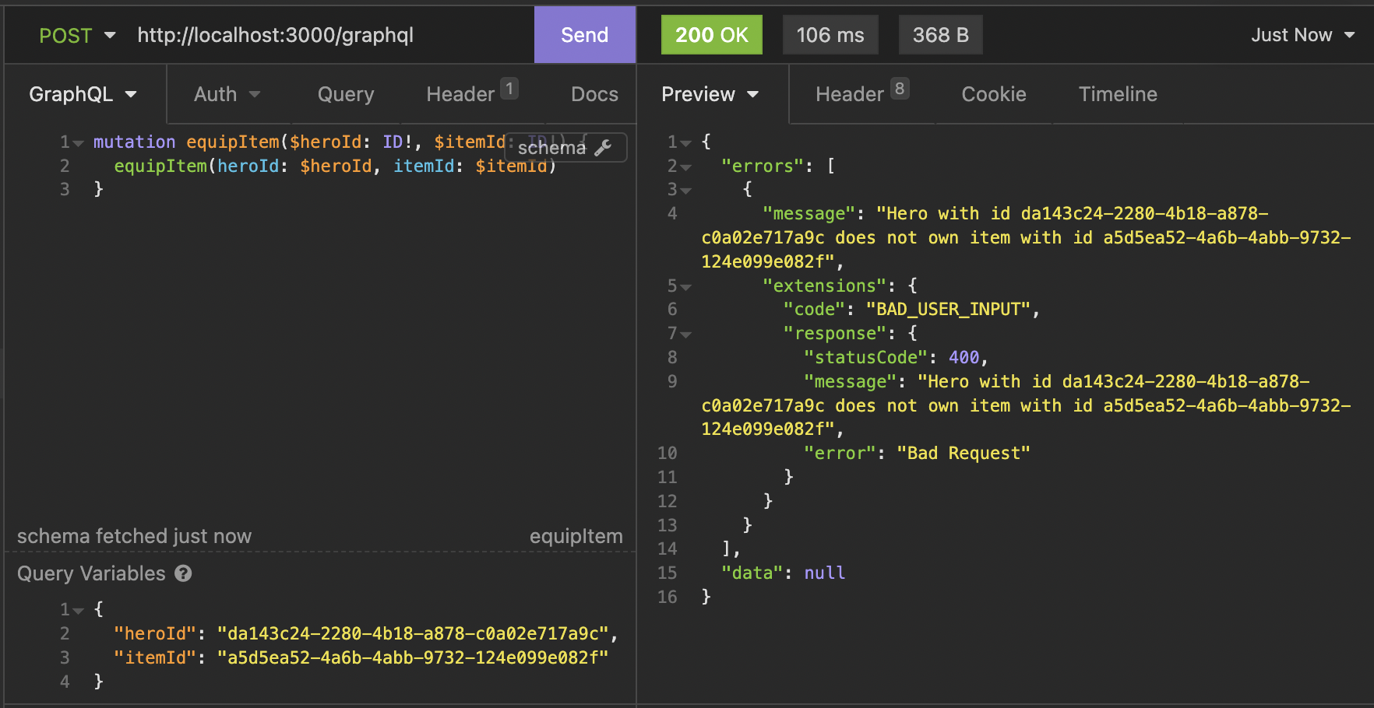Open the Query Variables help icon
Screen dimensions: 1374x708
click(x=183, y=573)
